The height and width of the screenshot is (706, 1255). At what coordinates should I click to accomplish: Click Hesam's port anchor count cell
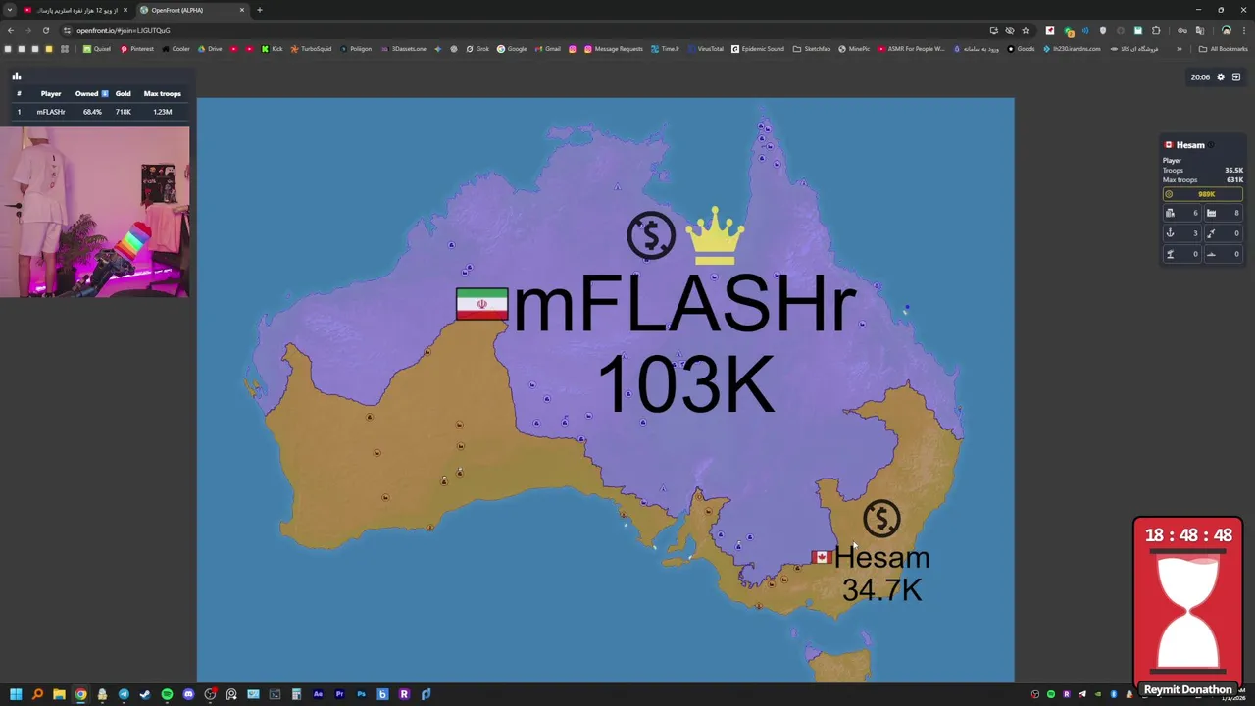pyautogui.click(x=1180, y=233)
